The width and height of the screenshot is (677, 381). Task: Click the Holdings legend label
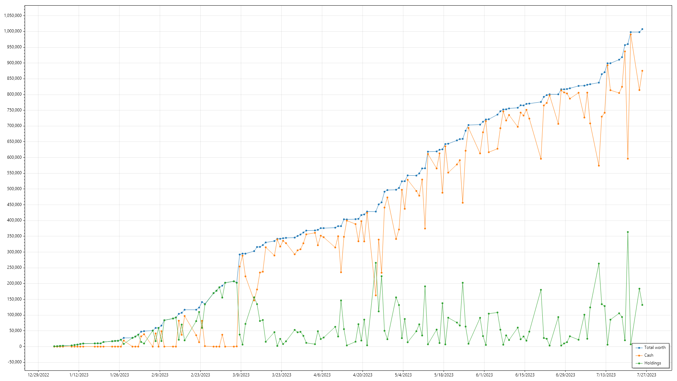pyautogui.click(x=652, y=363)
